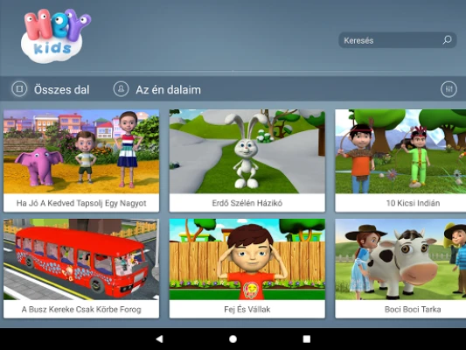Open the 10 Kicsi Indián thumbnail

tap(400, 151)
